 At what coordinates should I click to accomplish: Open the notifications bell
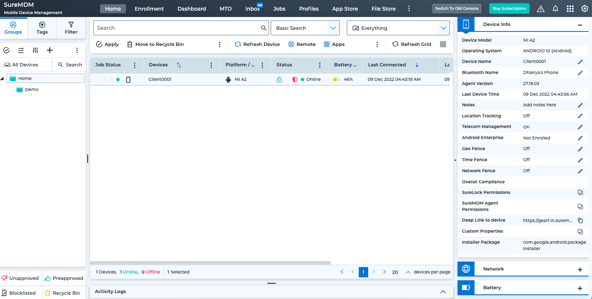555,9
